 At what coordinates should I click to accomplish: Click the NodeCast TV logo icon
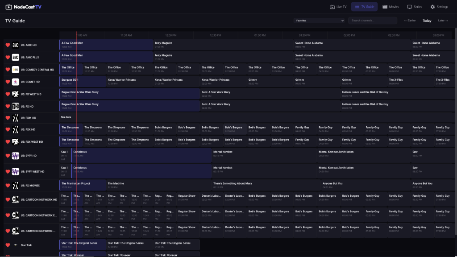pos(9,7)
